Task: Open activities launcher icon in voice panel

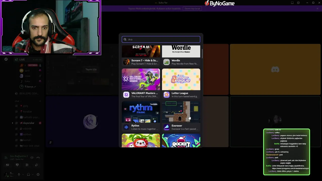Action: tap(27, 165)
